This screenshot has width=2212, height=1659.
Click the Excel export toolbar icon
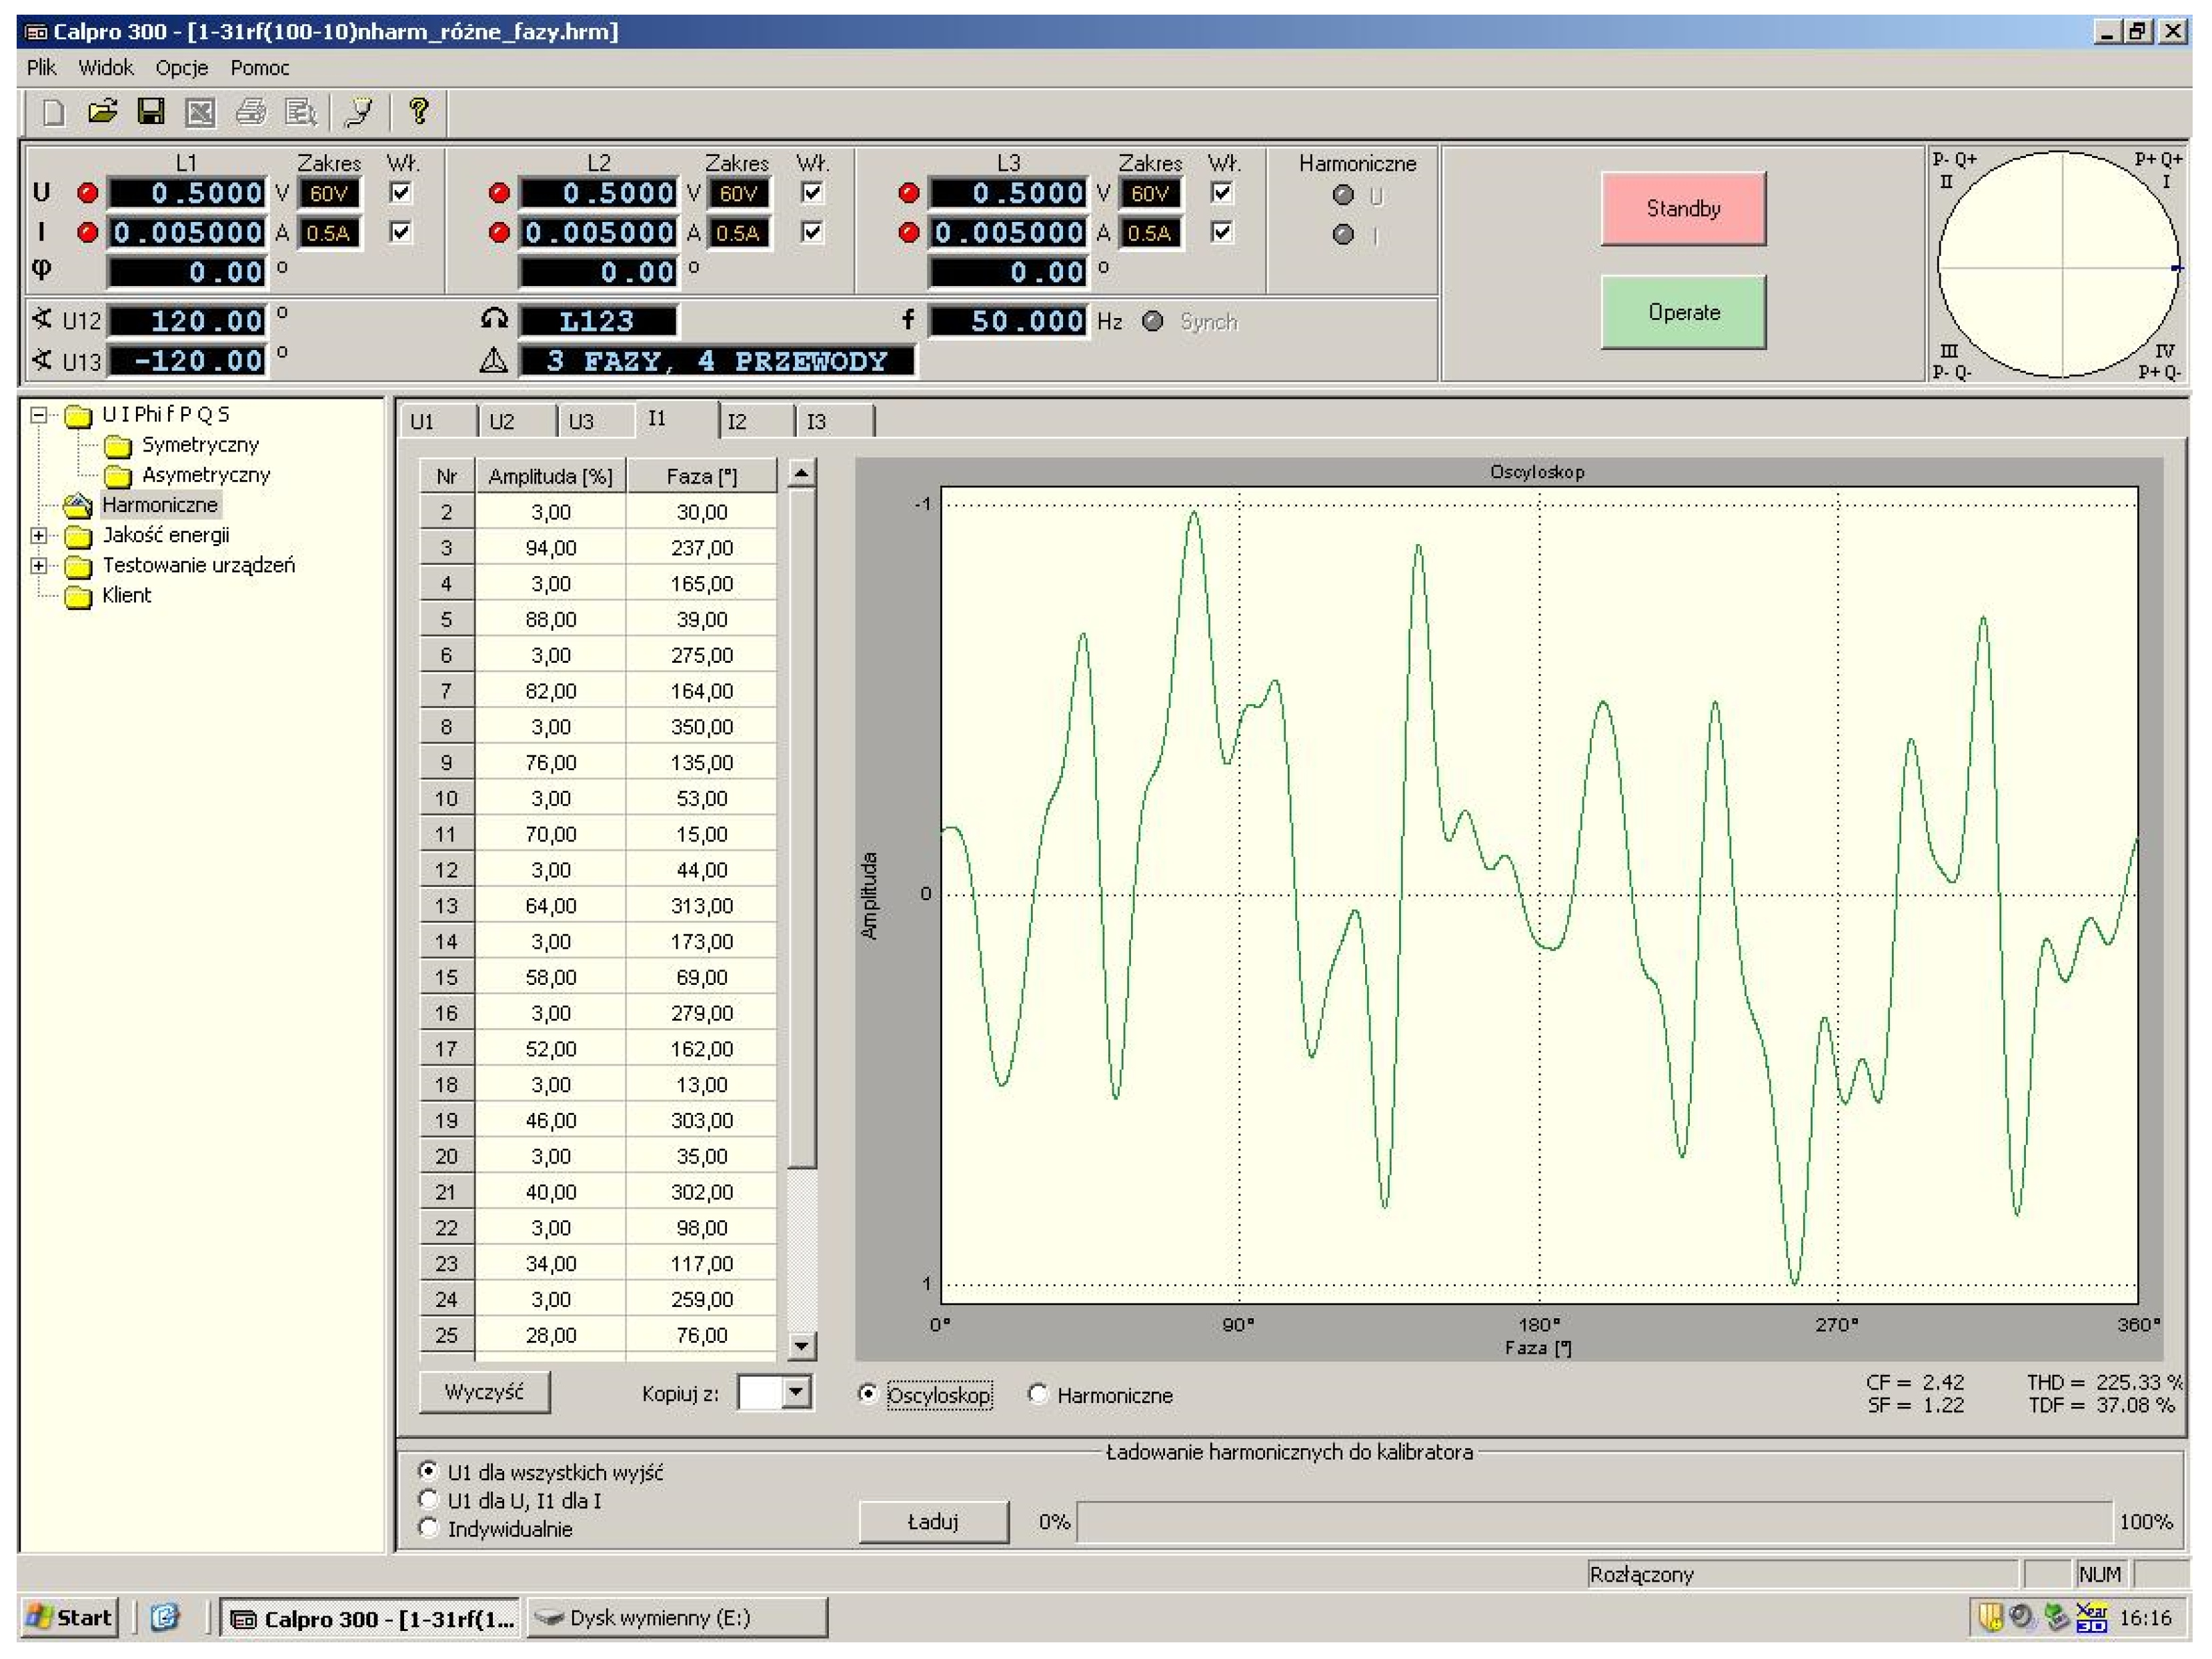(x=200, y=112)
